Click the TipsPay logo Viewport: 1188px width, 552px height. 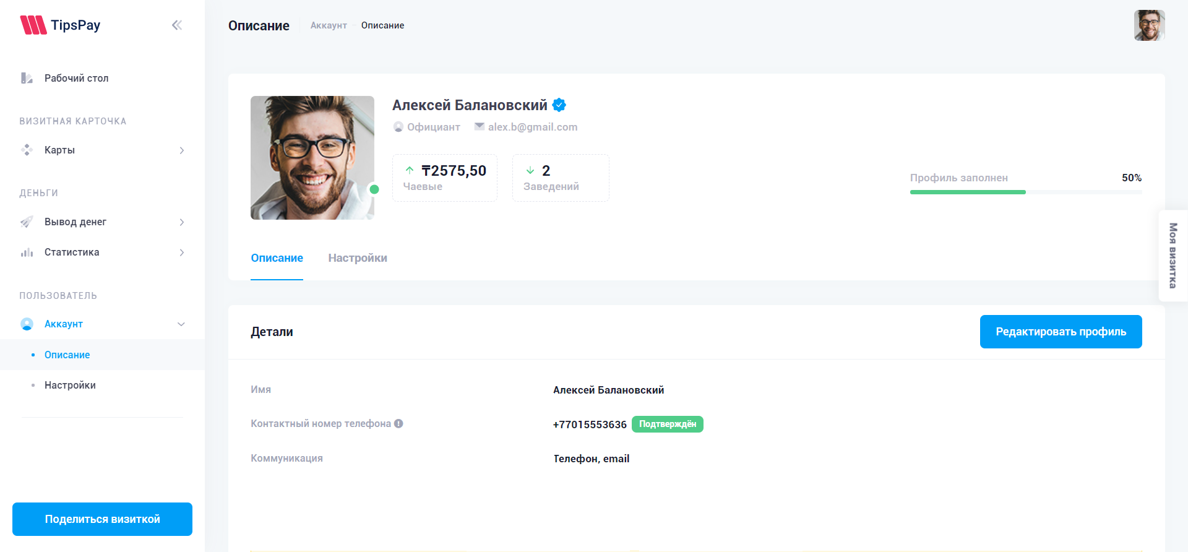[60, 25]
